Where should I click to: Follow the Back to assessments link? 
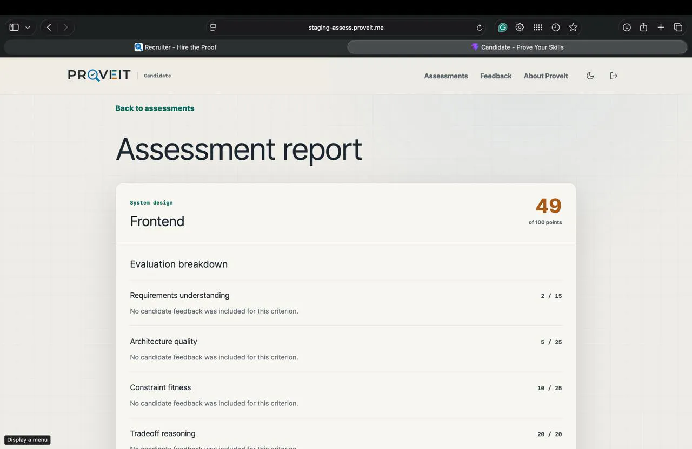coord(155,108)
